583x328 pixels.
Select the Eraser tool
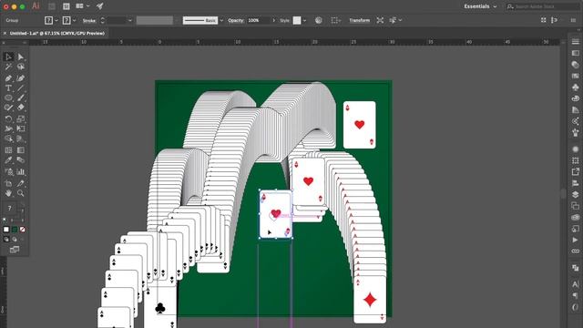[20, 108]
